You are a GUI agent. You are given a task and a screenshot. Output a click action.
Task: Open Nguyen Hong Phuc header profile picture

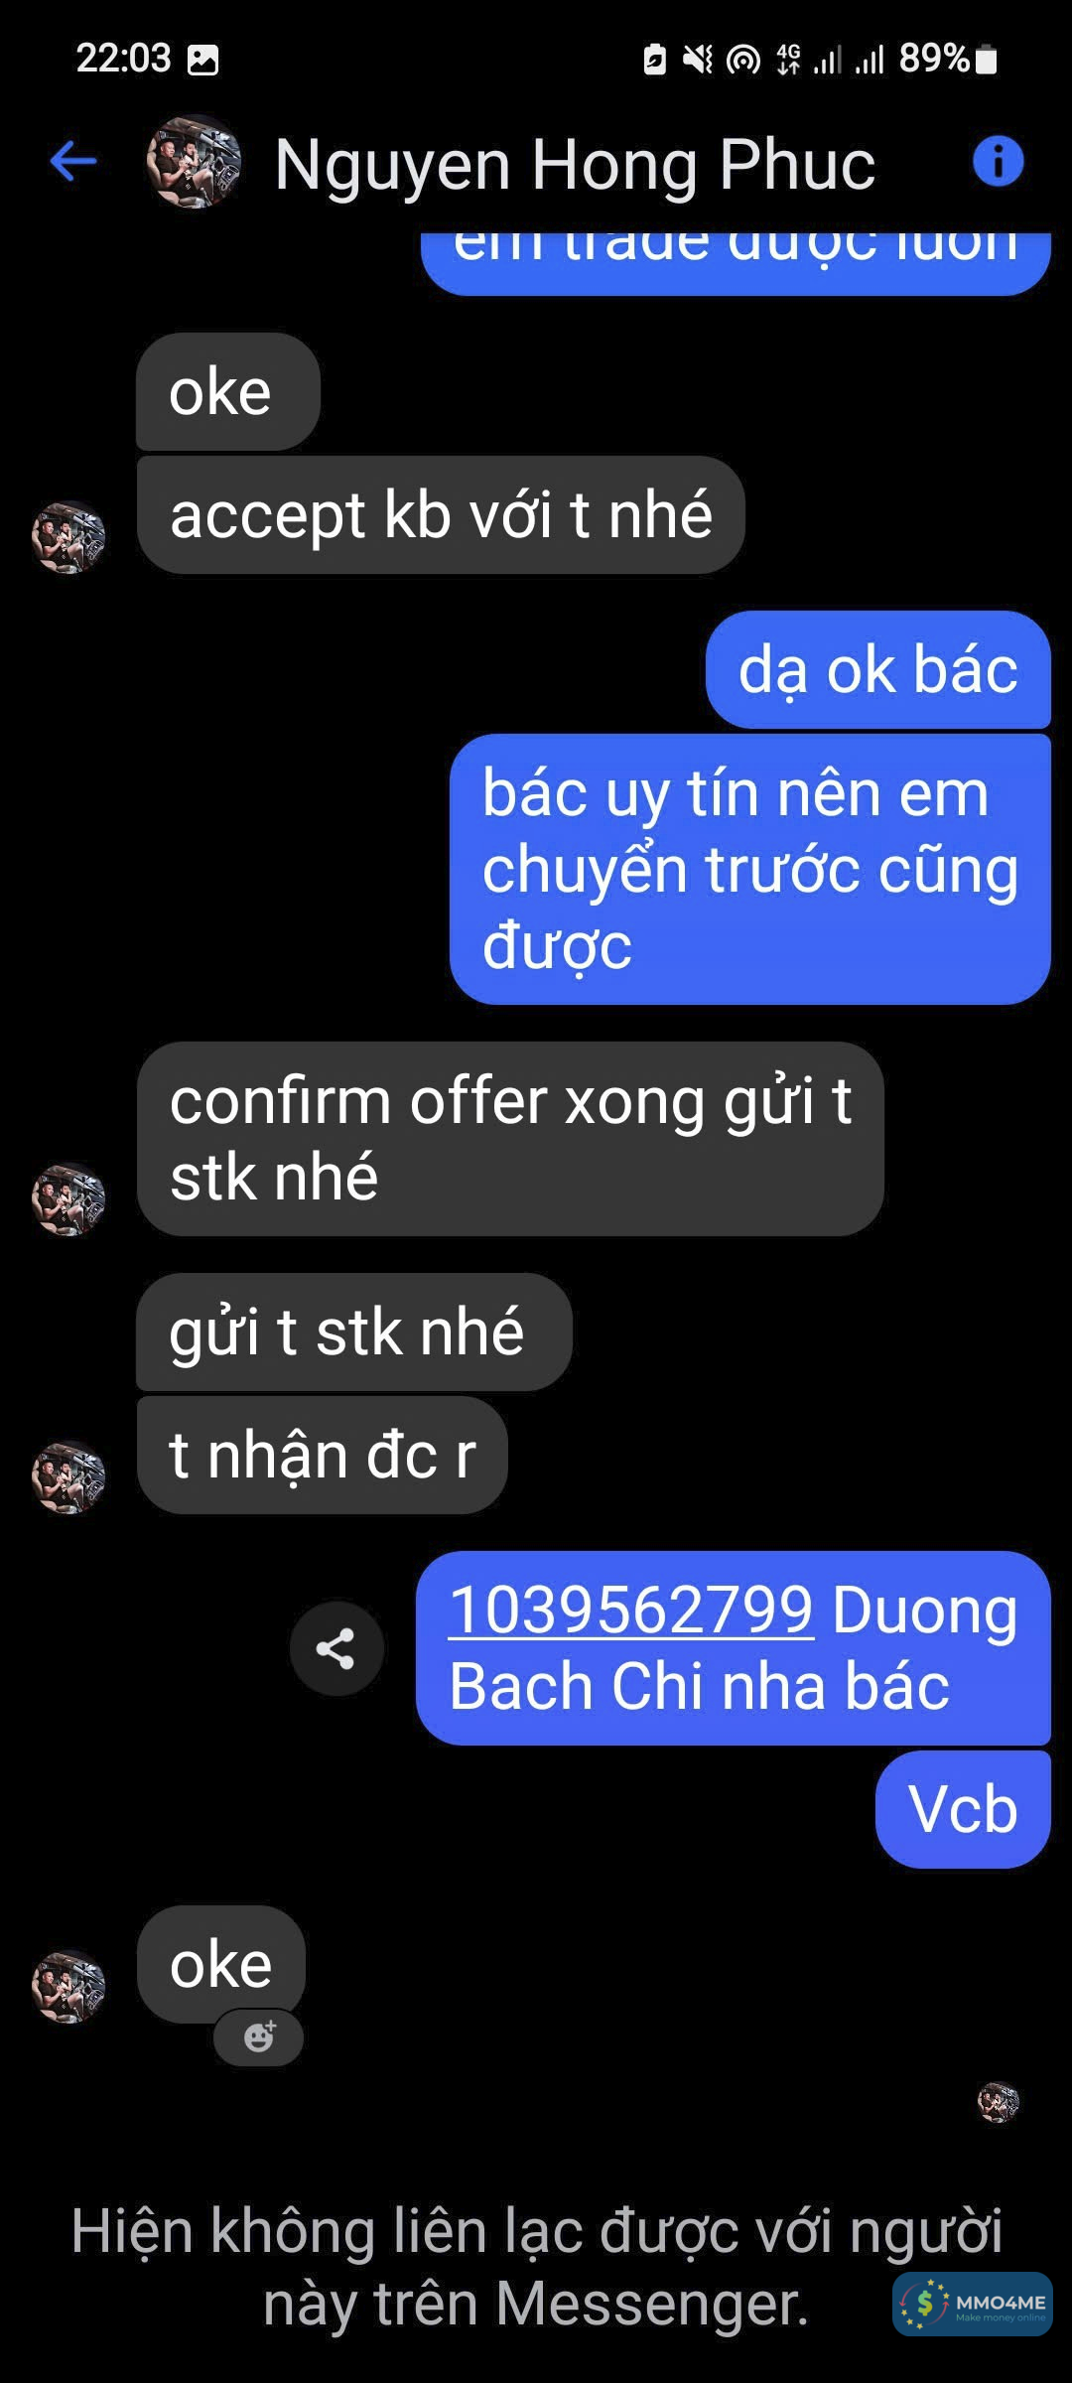click(194, 161)
